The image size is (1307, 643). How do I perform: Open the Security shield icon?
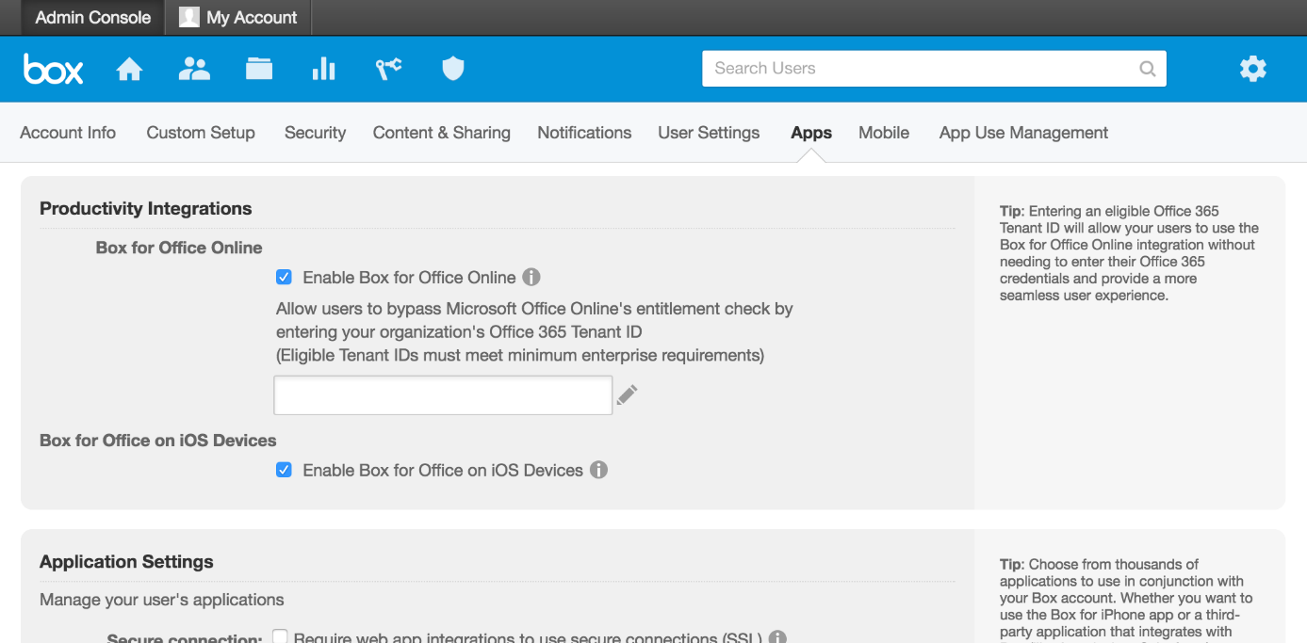453,69
